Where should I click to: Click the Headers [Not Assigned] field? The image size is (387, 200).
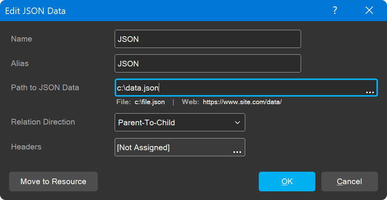pyautogui.click(x=180, y=147)
